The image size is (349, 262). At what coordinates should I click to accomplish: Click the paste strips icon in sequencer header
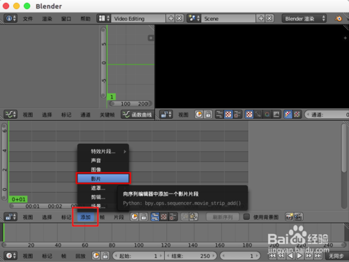[193, 217]
